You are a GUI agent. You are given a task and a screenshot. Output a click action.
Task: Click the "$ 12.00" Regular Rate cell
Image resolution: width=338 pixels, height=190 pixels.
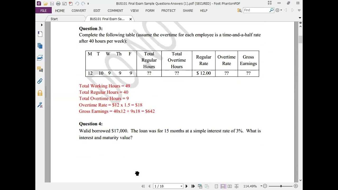tap(204, 73)
